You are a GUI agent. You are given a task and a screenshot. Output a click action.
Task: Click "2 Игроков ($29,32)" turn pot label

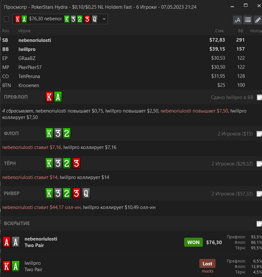tap(232, 164)
